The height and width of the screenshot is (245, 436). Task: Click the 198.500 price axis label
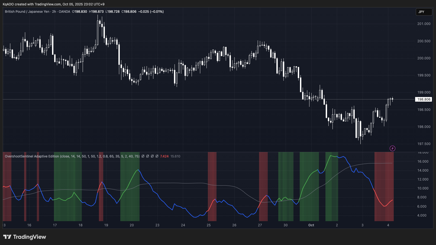coord(424,110)
